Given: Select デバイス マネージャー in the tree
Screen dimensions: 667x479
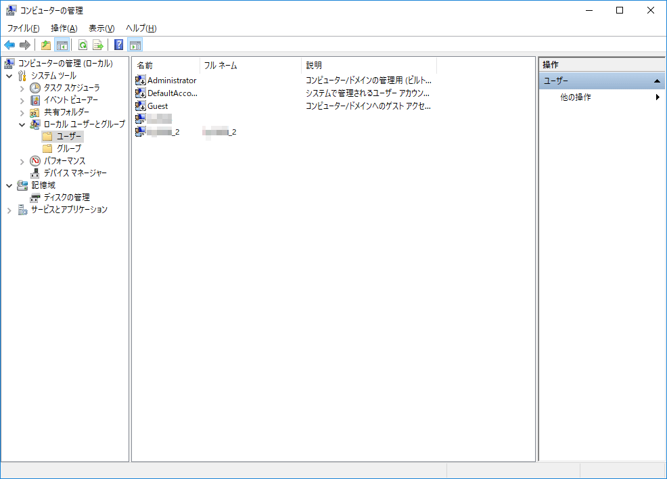Looking at the screenshot, I should pyautogui.click(x=75, y=173).
